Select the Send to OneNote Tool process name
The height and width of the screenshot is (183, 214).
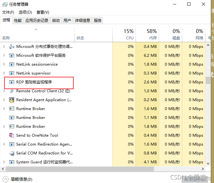coord(37,135)
